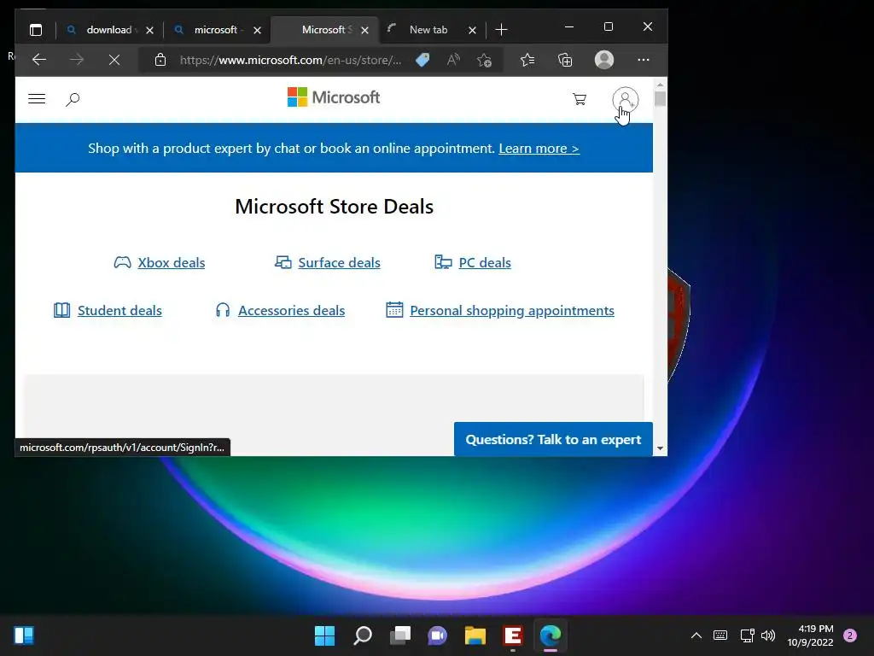Open the Student deals link
This screenshot has height=656, width=874.
click(119, 310)
